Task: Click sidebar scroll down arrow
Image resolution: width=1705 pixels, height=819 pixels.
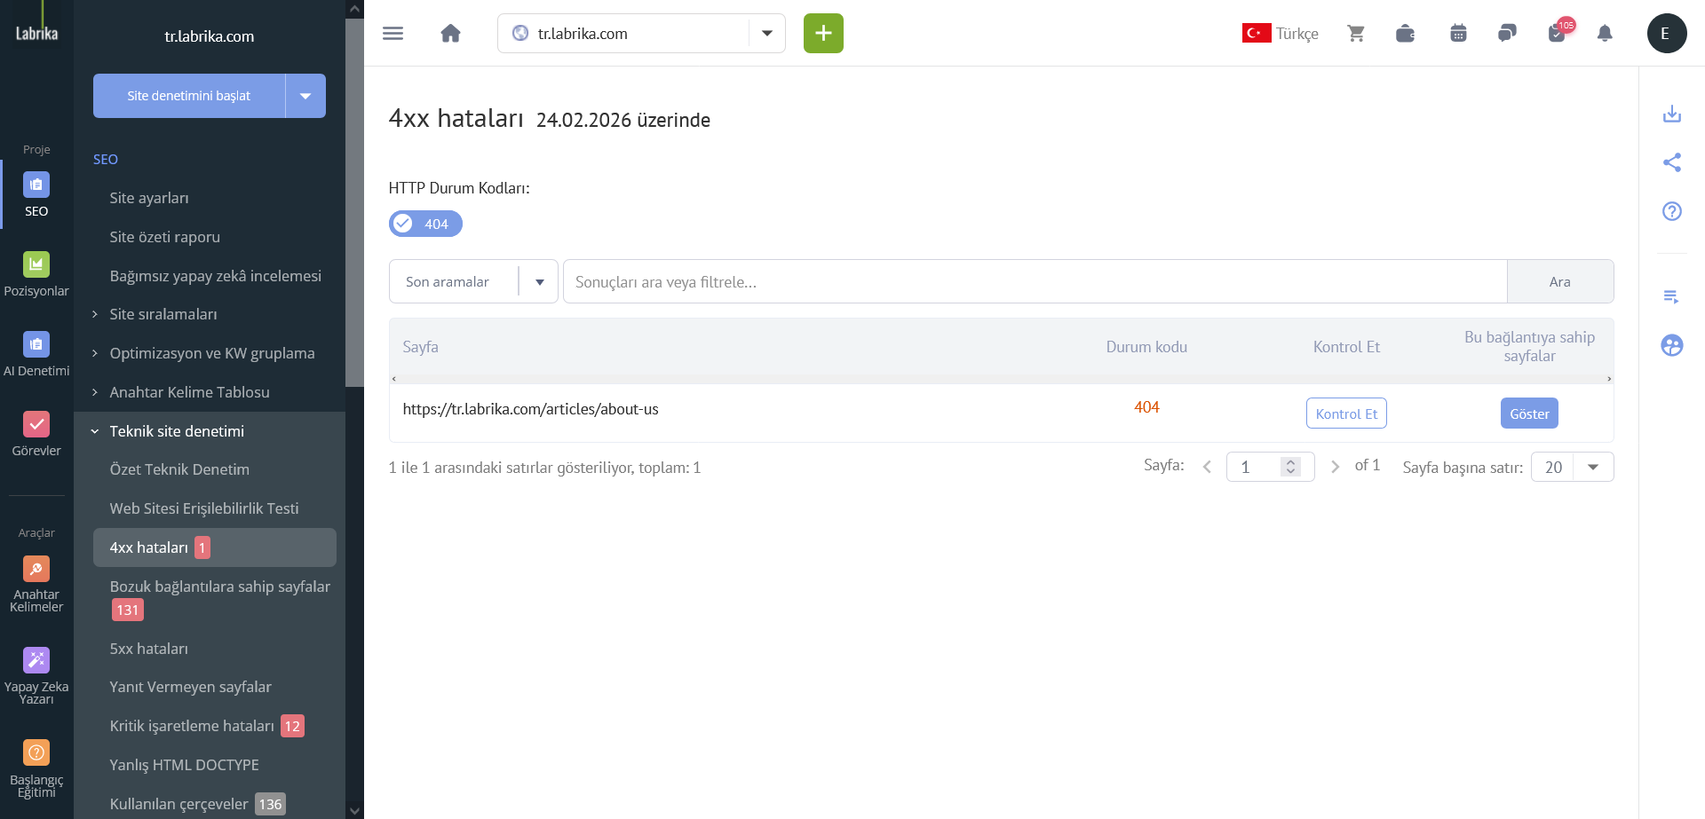Action: tap(354, 810)
